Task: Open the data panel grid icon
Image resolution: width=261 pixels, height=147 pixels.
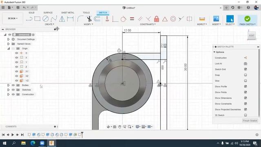Action: pyautogui.click(x=3, y=7)
